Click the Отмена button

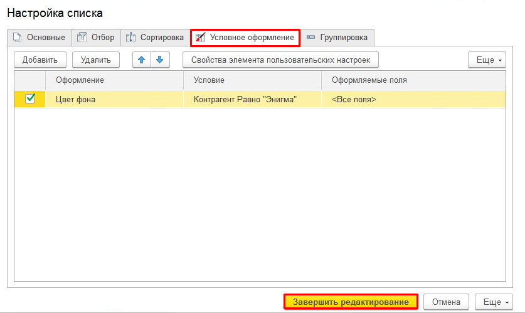[x=446, y=302]
